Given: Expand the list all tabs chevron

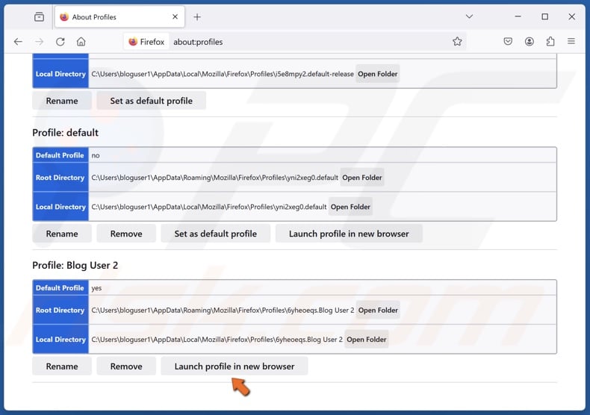Looking at the screenshot, I should coord(469,16).
